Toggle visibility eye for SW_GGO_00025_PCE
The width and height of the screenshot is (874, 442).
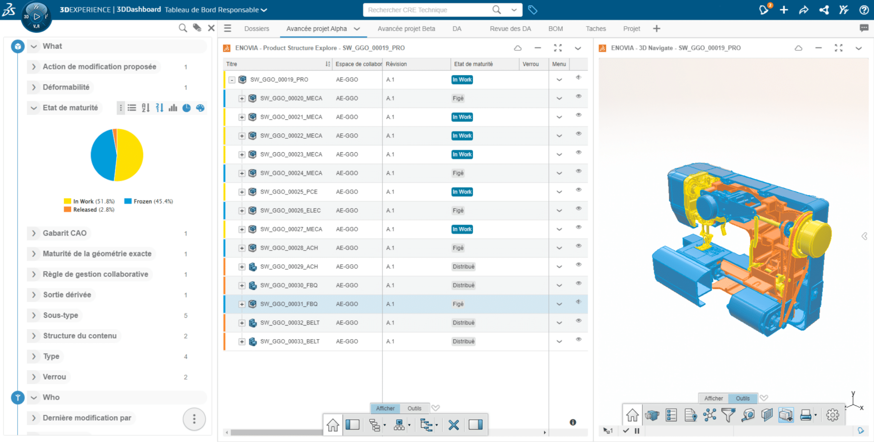point(579,190)
